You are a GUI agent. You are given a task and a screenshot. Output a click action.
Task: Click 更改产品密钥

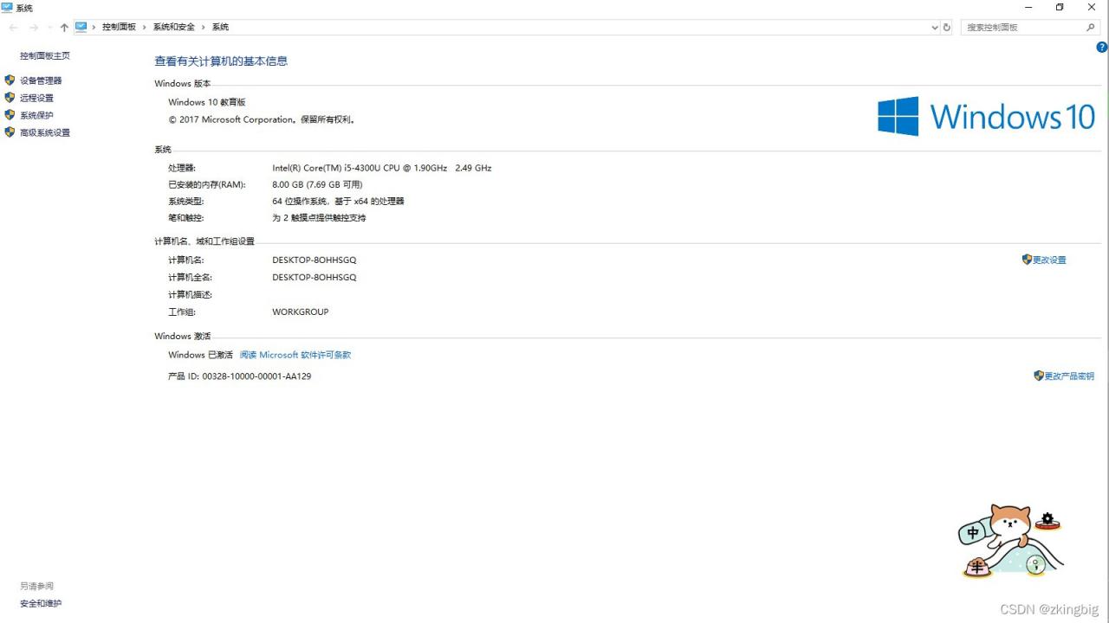[x=1069, y=376]
